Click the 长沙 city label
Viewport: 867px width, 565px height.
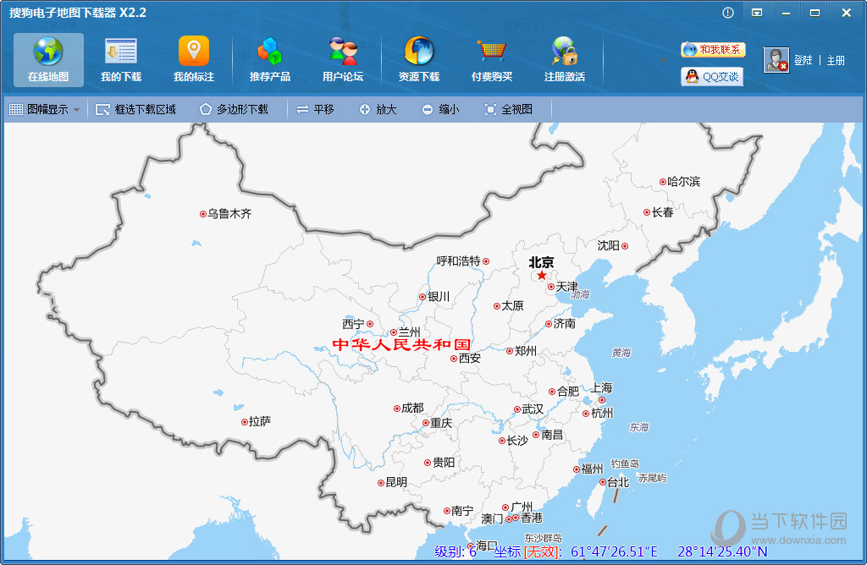click(x=517, y=440)
